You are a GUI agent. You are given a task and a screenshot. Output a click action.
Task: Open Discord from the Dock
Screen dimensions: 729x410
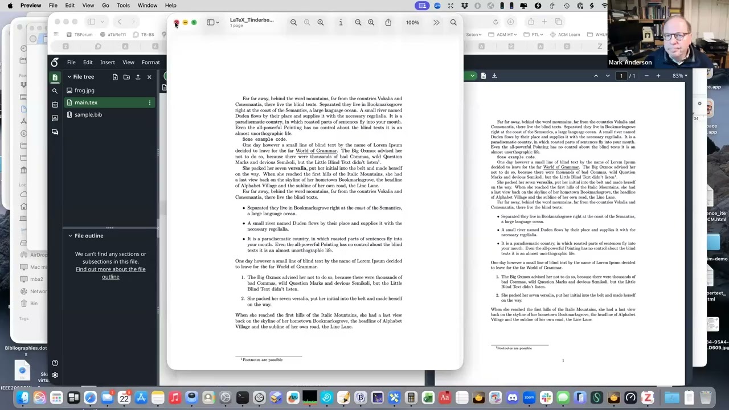[512, 397]
